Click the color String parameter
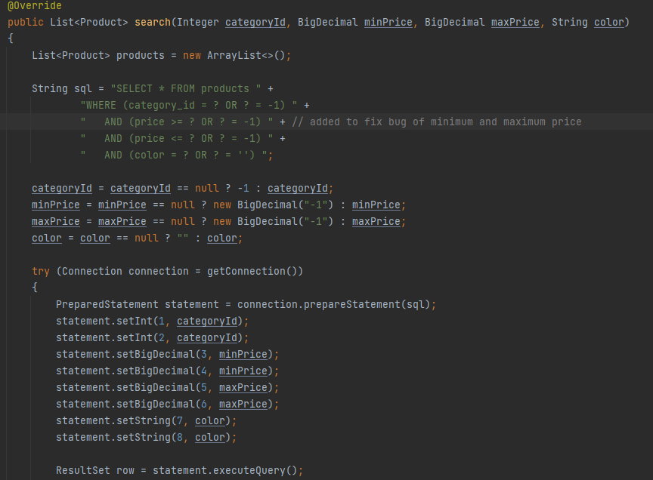 [x=609, y=22]
